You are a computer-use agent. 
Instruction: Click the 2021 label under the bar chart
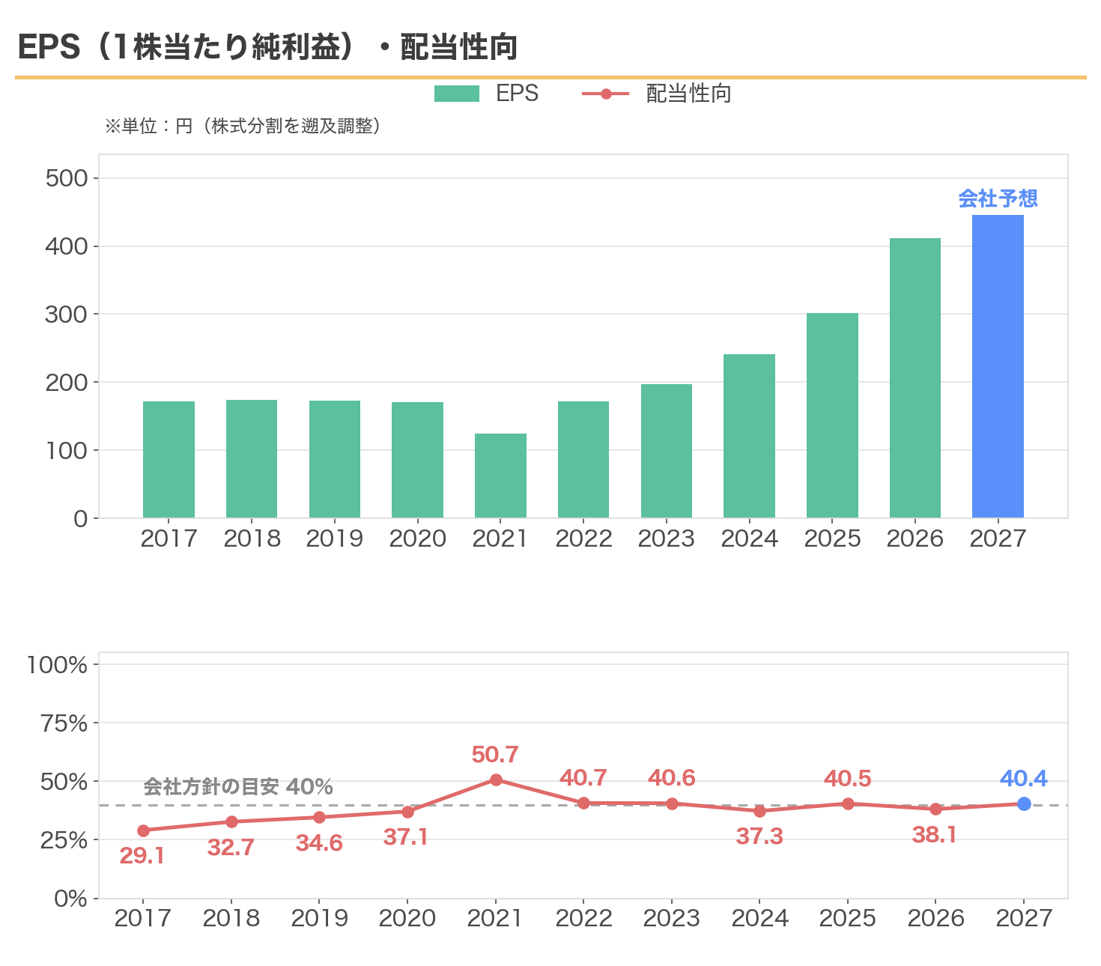[x=500, y=538]
